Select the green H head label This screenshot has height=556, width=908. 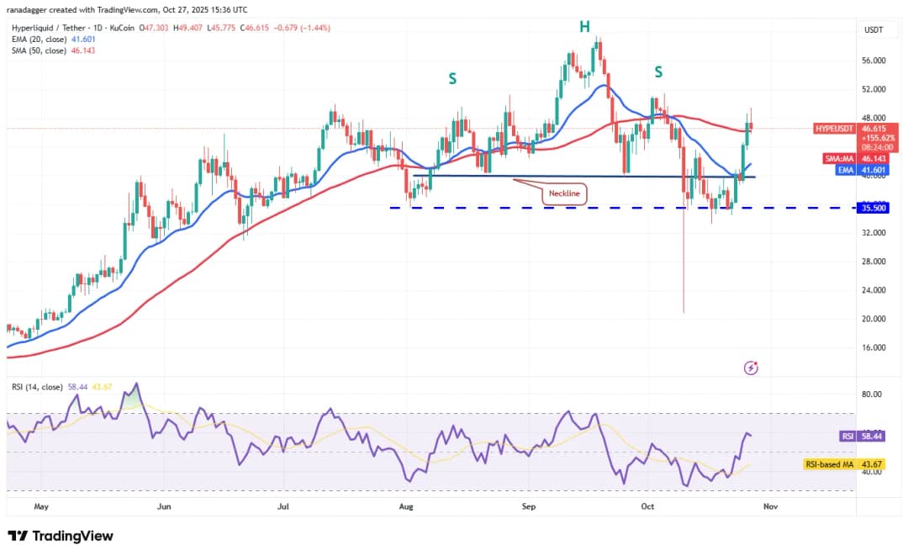click(x=584, y=27)
